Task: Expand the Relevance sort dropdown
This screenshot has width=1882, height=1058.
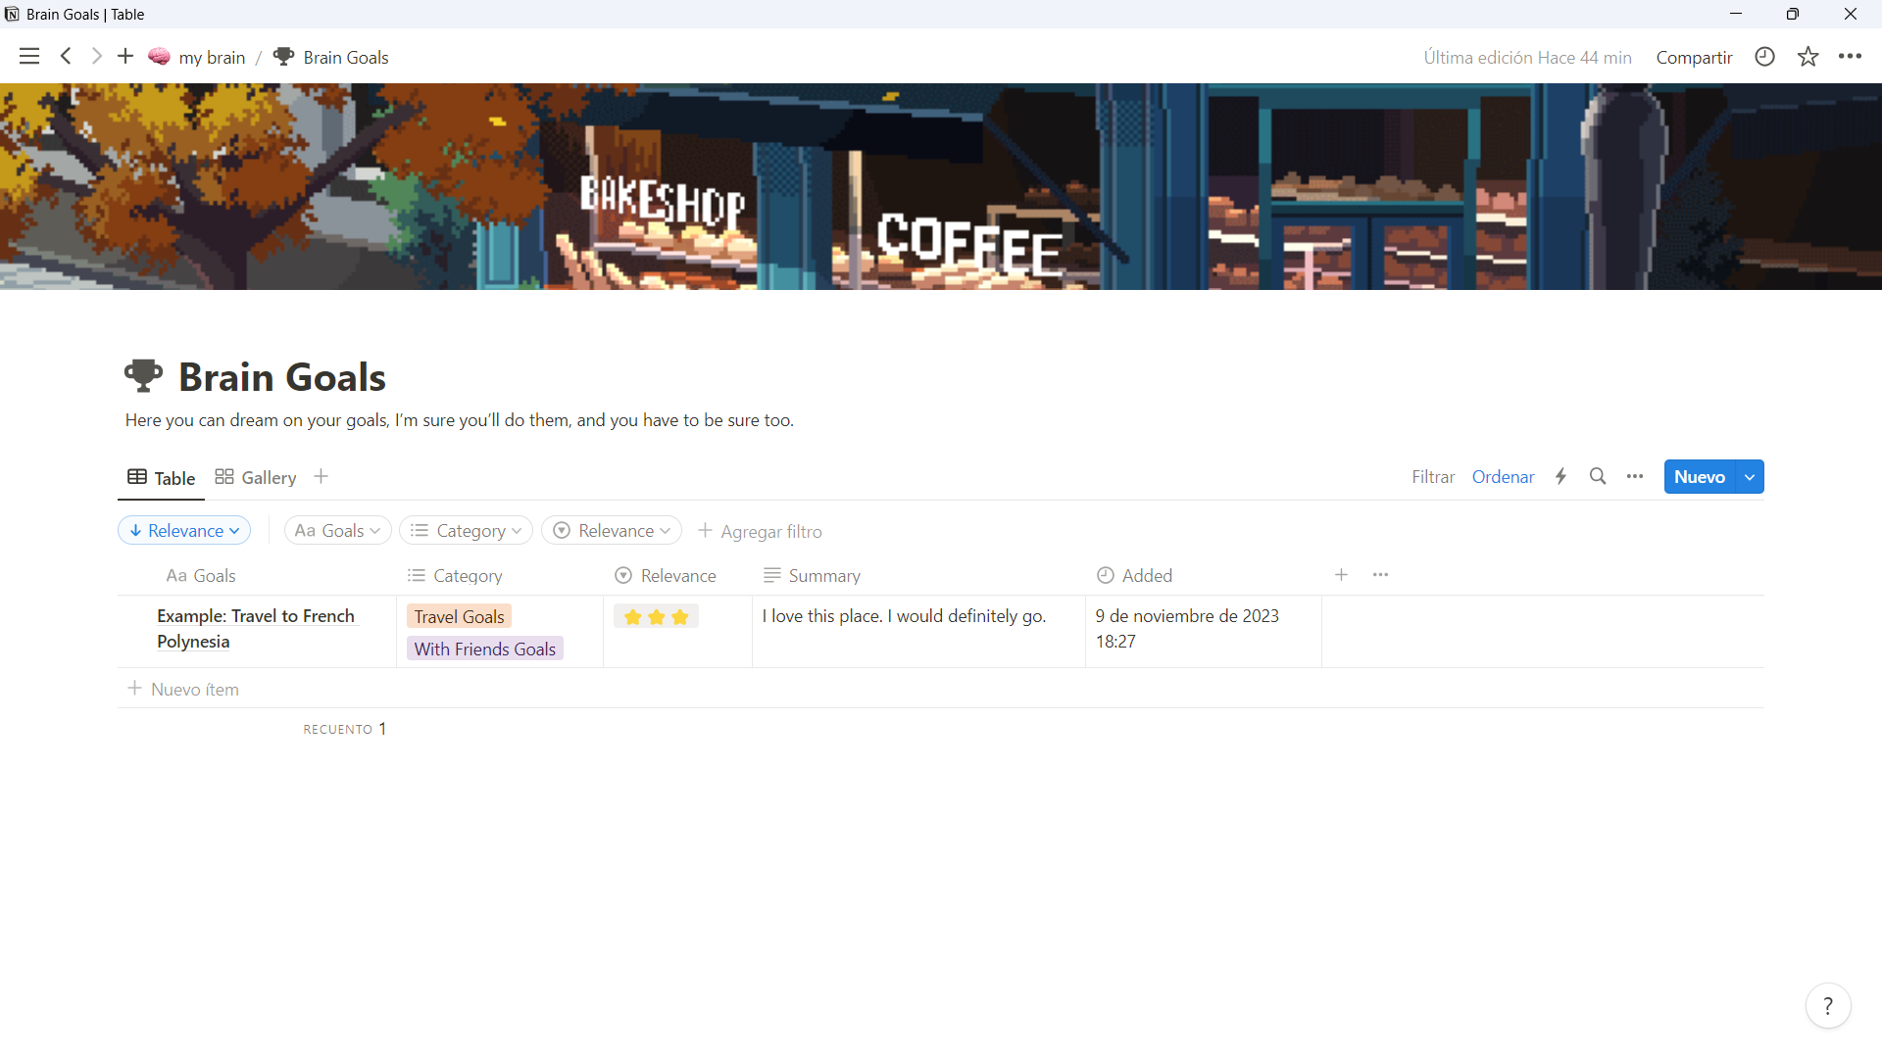Action: [x=184, y=531]
